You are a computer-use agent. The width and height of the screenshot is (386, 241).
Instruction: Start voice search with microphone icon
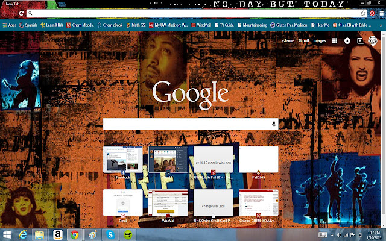click(x=274, y=124)
